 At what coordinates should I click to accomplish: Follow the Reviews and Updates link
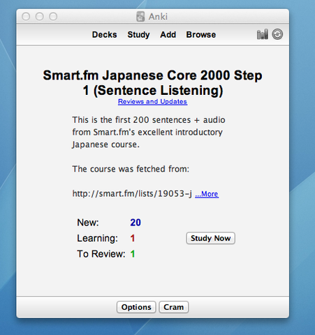click(x=152, y=102)
